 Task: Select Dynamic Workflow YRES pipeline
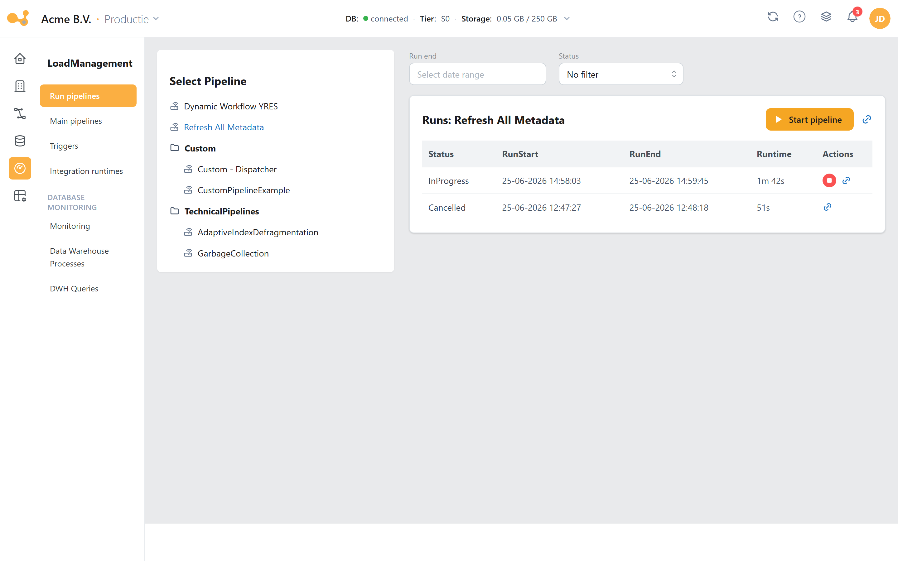[x=231, y=107]
